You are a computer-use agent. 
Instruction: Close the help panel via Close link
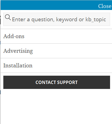[105, 6]
